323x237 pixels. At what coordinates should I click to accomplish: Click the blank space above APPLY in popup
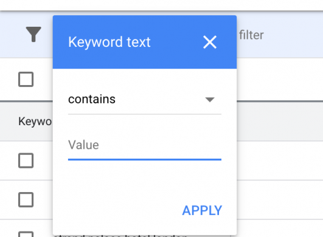tap(145, 182)
